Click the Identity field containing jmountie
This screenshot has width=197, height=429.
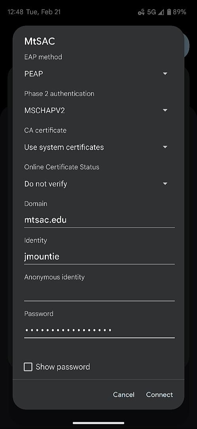pos(99,257)
